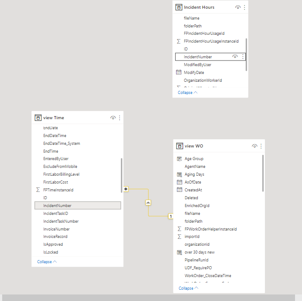The image size is (302, 301).
Task: Click the Incident Hours table icon
Action: tap(179, 7)
